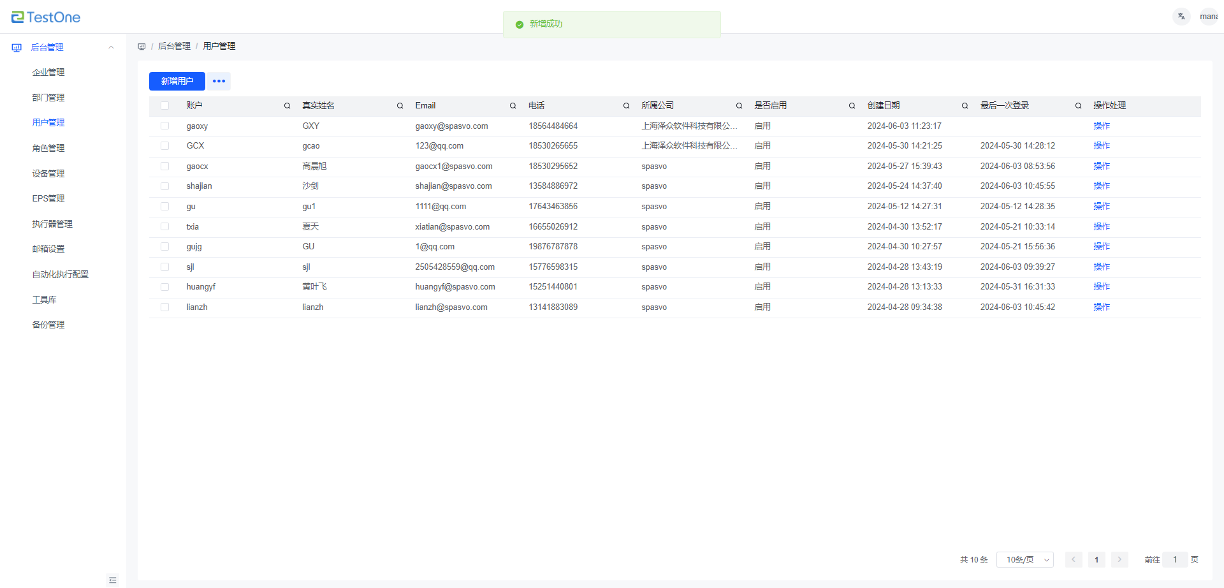Click the search icon in 账户 column header
The height and width of the screenshot is (588, 1224).
pos(287,106)
